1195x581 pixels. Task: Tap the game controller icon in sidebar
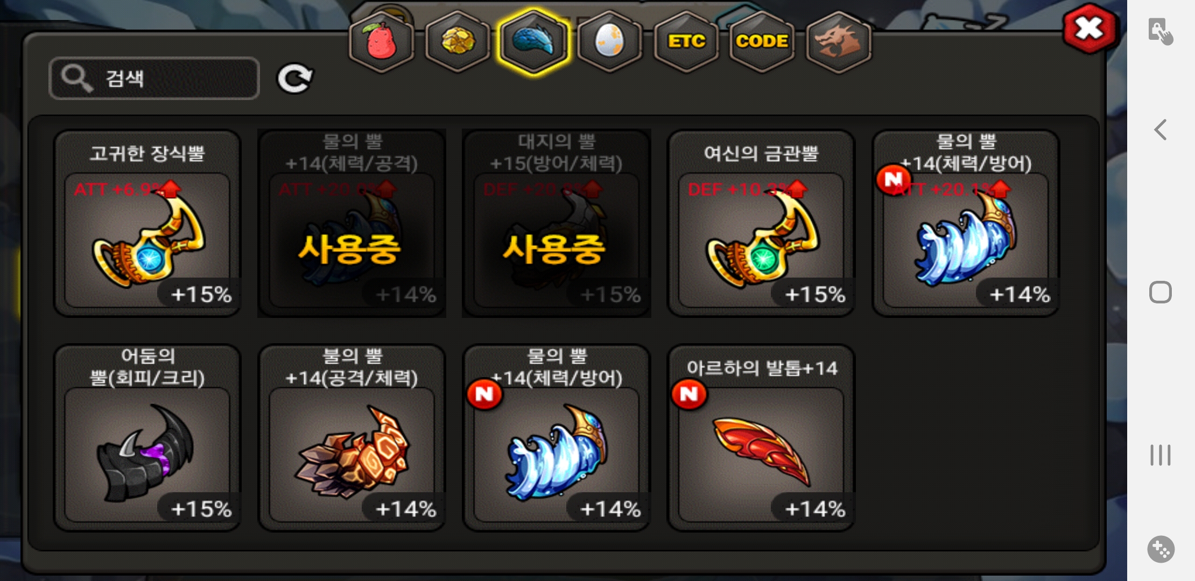1161,549
